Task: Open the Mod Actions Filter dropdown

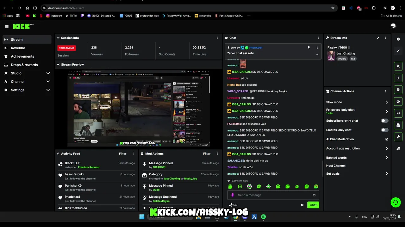Action: [207, 154]
